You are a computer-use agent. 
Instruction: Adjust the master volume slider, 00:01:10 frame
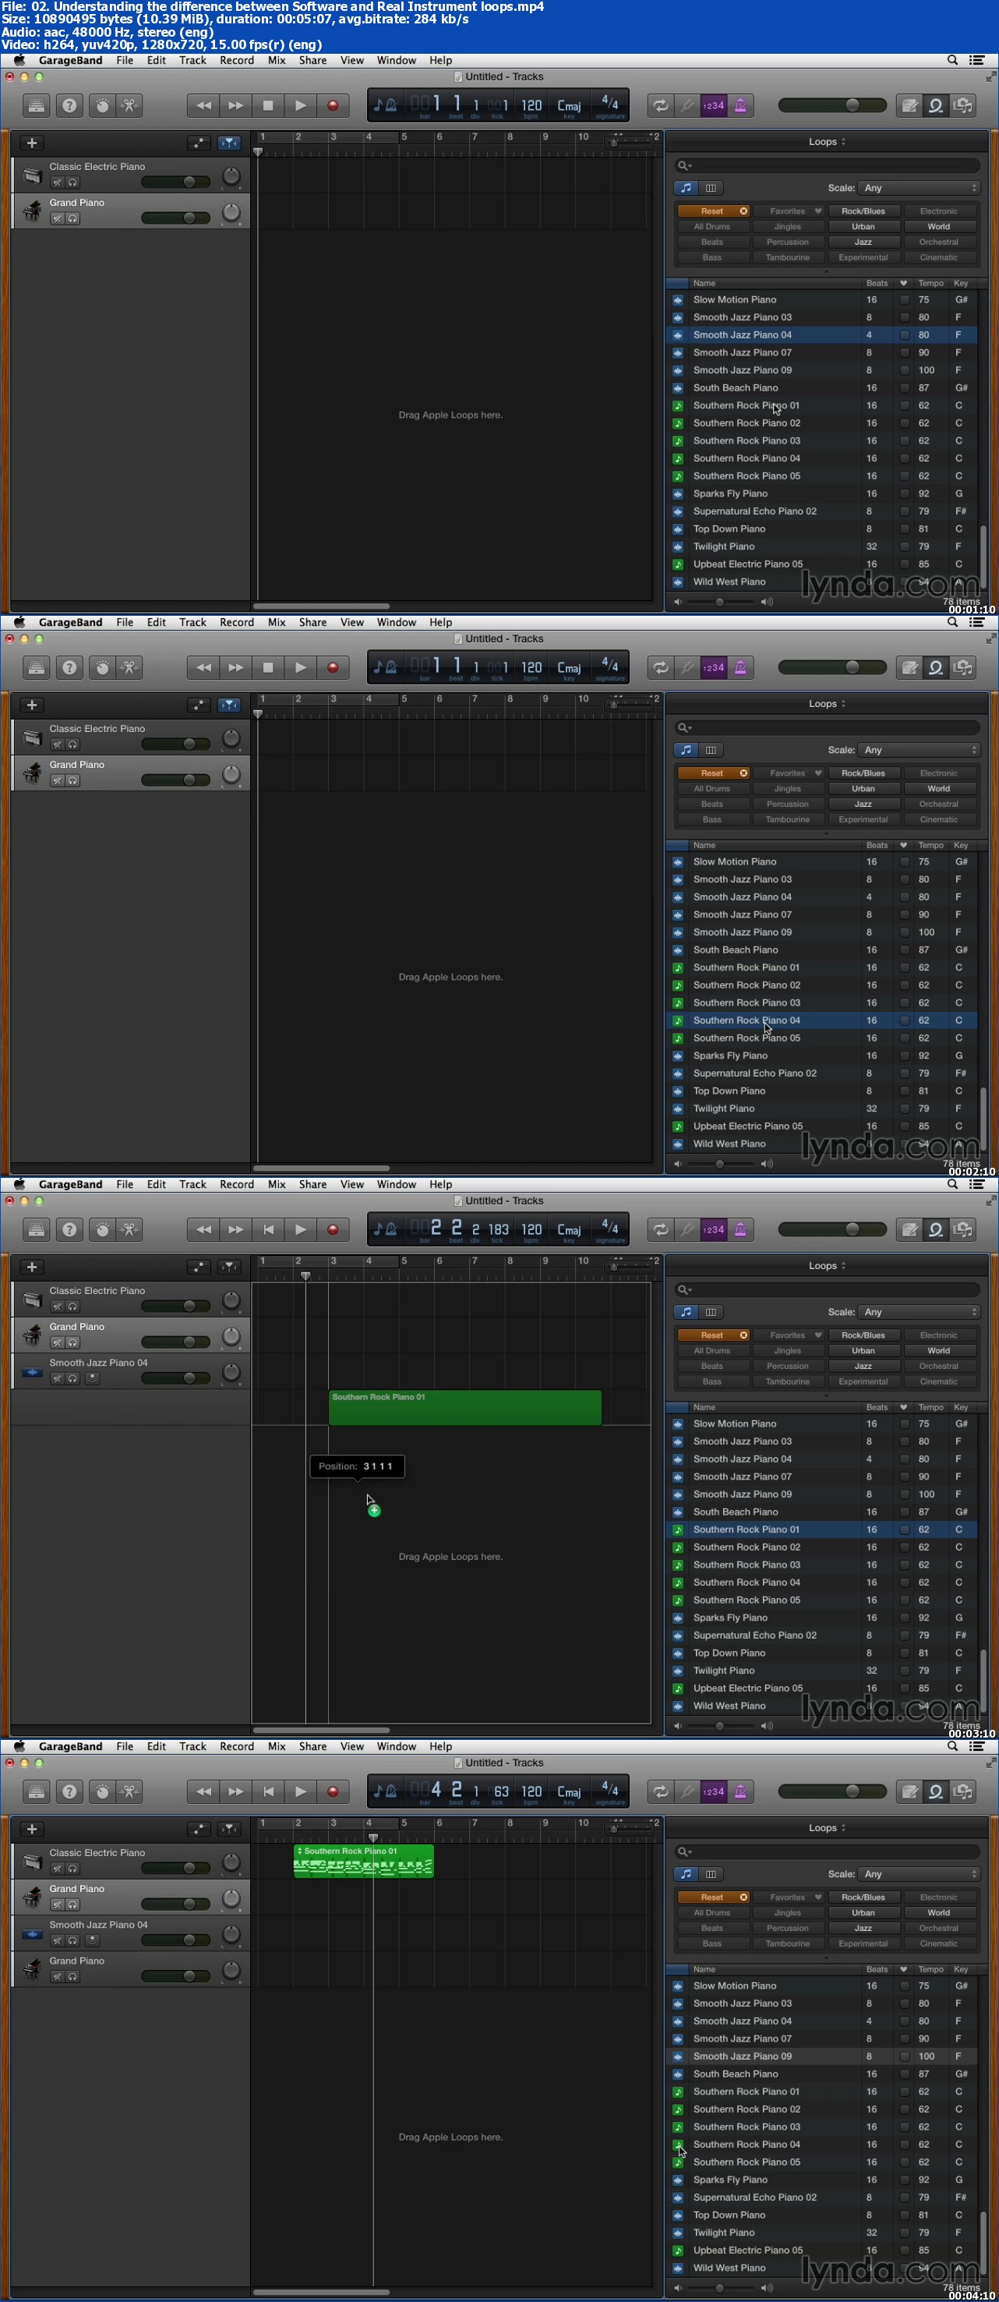(x=833, y=105)
